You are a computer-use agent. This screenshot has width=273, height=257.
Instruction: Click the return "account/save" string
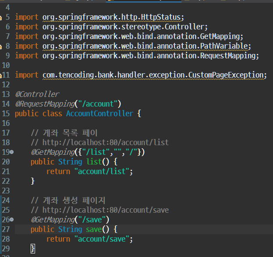(x=102, y=239)
